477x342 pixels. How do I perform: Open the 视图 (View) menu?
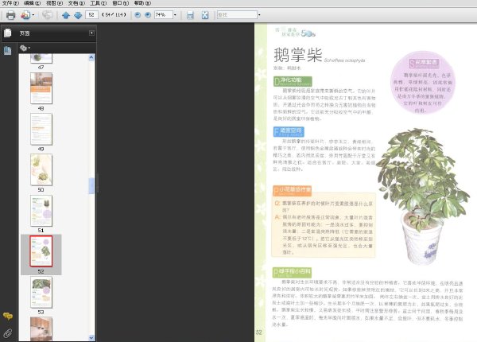pos(54,3)
